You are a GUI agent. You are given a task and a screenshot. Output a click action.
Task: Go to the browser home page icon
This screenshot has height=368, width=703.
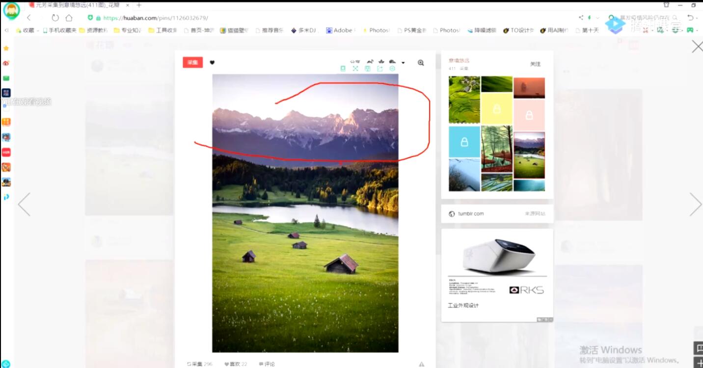[x=69, y=18]
